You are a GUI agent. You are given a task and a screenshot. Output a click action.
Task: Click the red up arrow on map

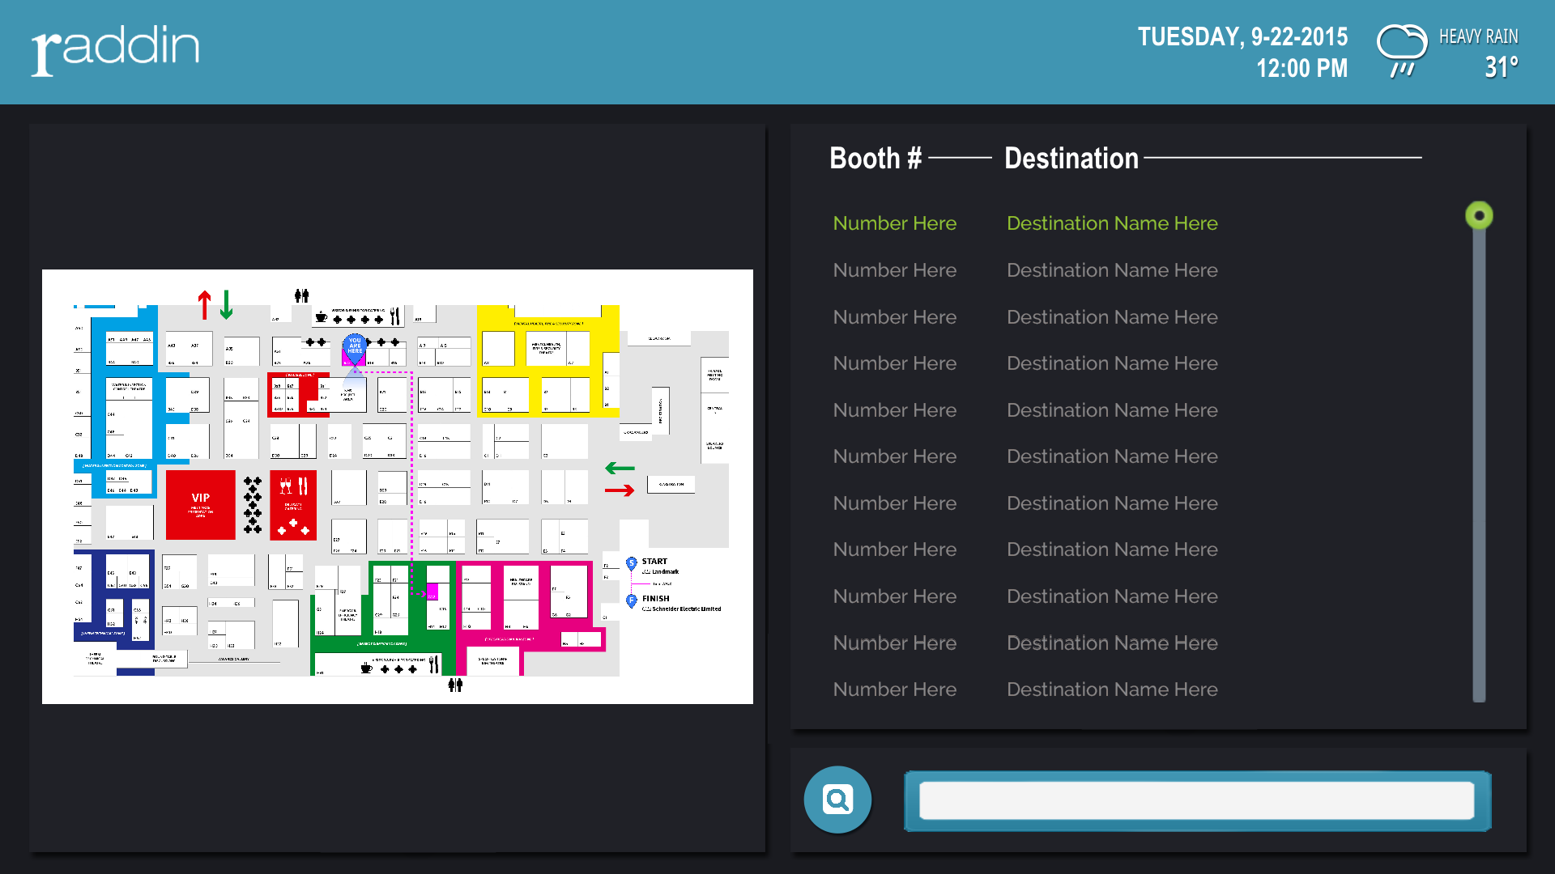tap(204, 305)
